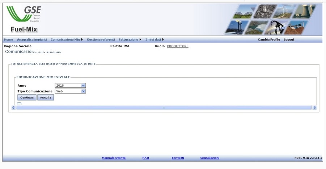Open the Comunicazione Mix menu

[x=67, y=40]
